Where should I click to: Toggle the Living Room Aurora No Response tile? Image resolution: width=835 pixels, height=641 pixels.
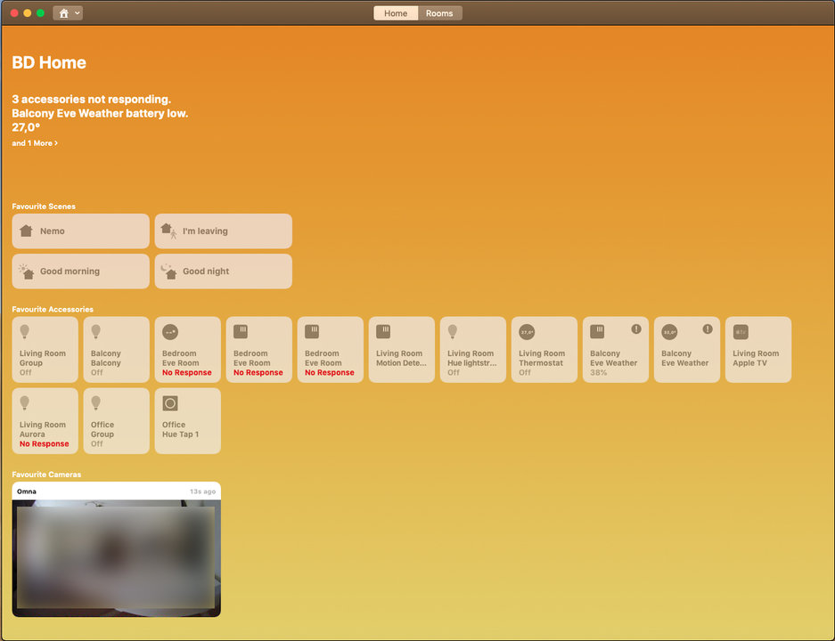45,421
